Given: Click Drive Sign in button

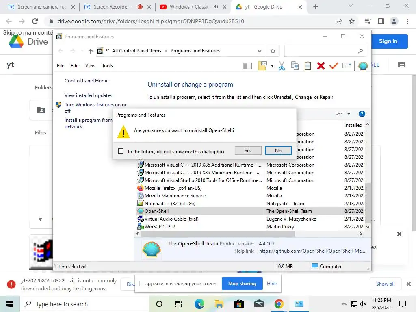Looking at the screenshot, I should 389,41.
